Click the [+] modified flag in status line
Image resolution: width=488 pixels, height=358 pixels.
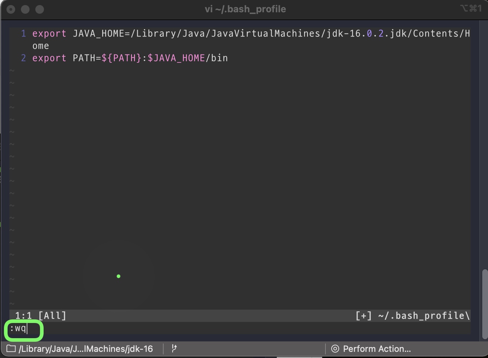tap(364, 316)
